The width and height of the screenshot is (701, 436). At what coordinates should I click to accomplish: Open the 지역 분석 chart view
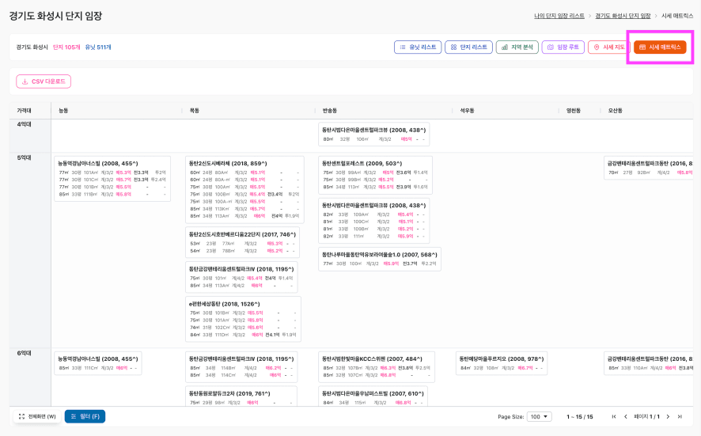[x=517, y=47]
